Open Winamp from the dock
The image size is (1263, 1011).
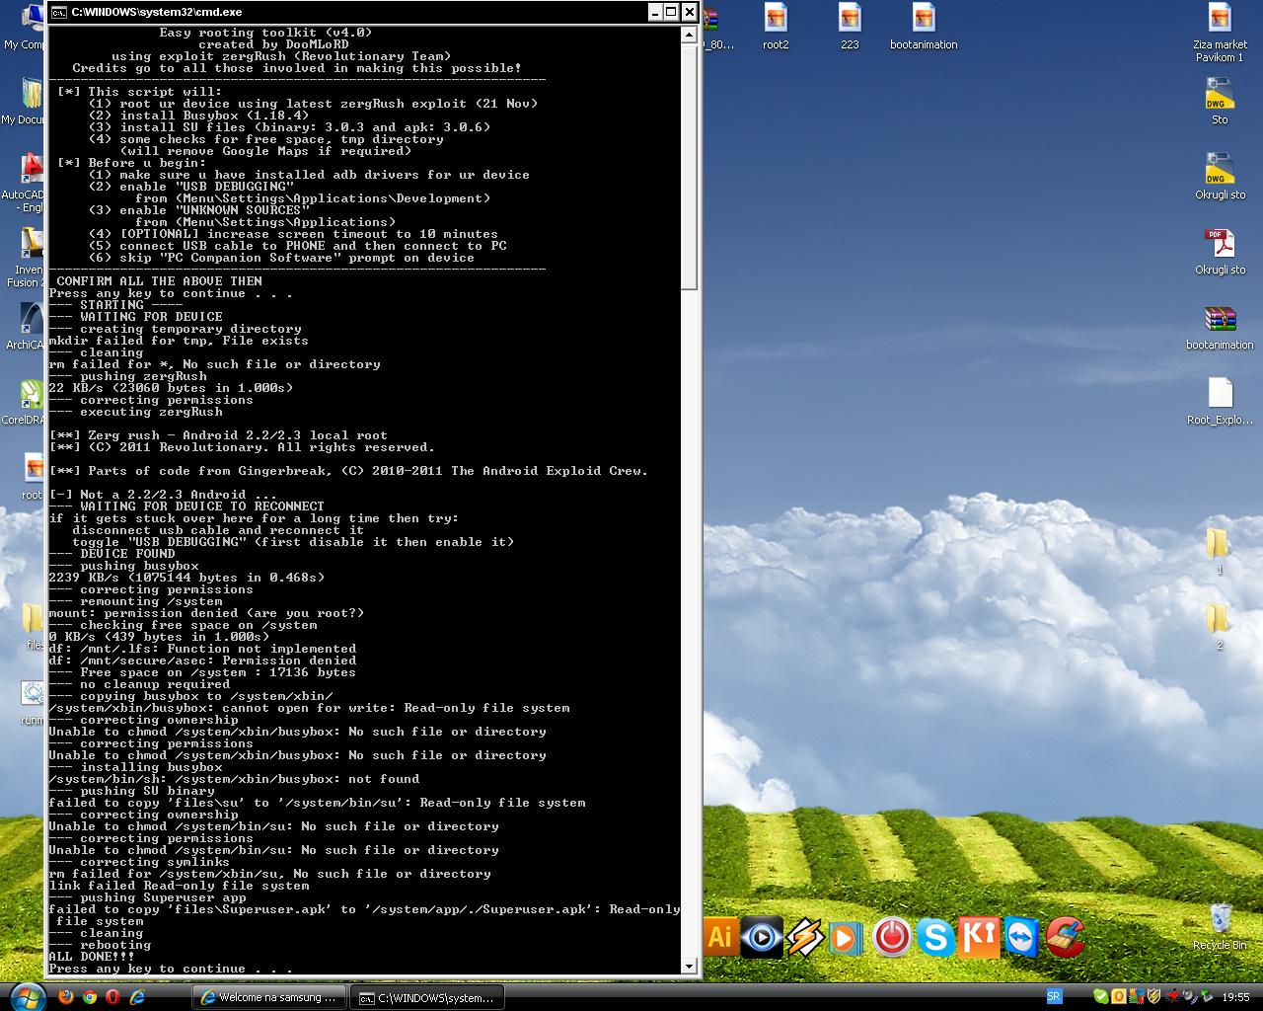click(804, 936)
